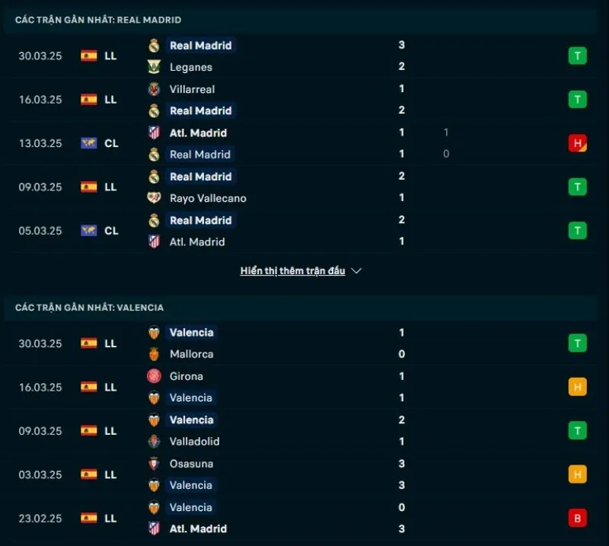Click green T badge for Real Madrid vs Leganes

(x=577, y=56)
